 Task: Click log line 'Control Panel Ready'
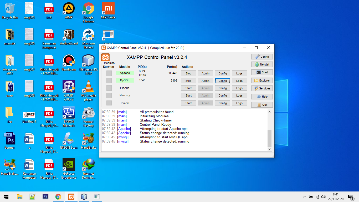[x=155, y=125]
